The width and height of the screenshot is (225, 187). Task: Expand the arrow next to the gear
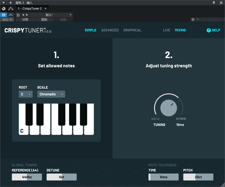(x=197, y=19)
